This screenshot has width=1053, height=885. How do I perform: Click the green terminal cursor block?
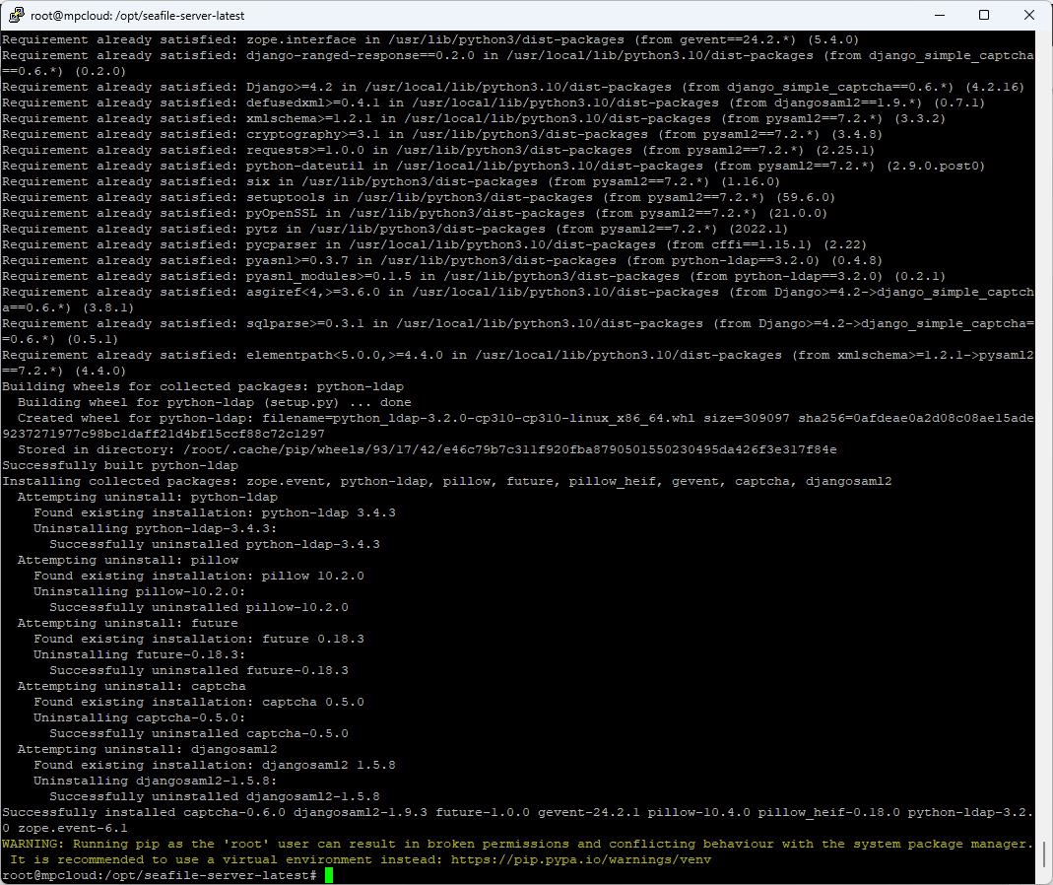[x=329, y=875]
